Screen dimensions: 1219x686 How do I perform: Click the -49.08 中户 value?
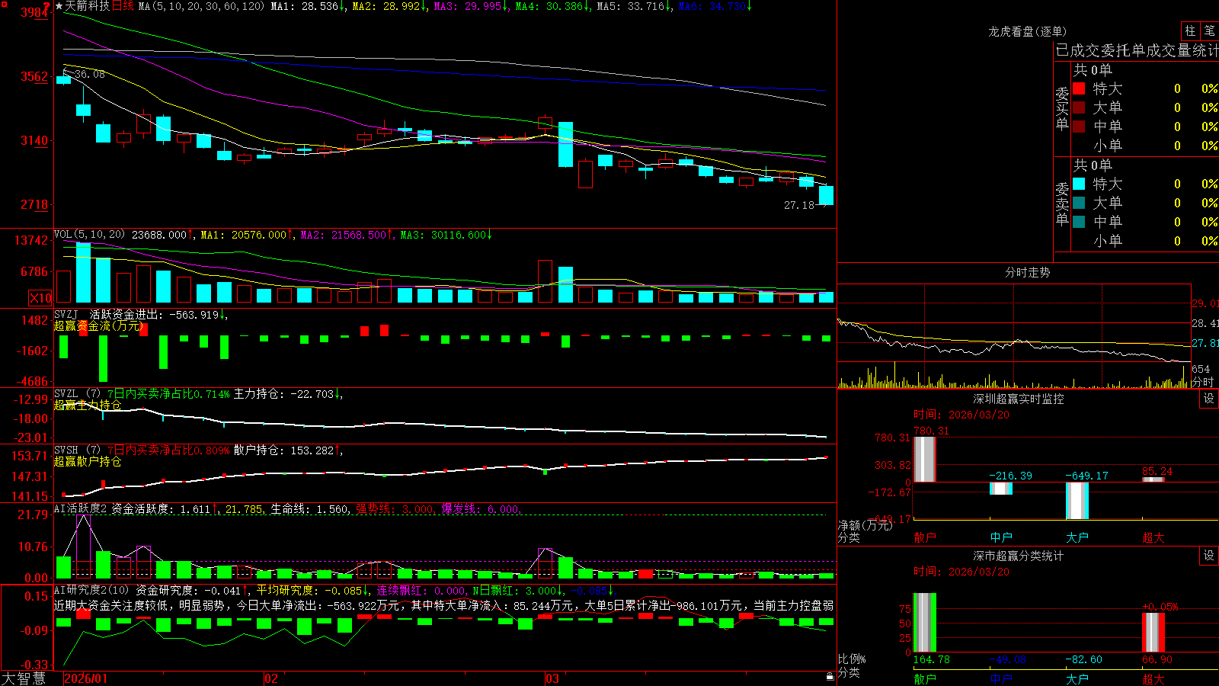click(x=1008, y=659)
